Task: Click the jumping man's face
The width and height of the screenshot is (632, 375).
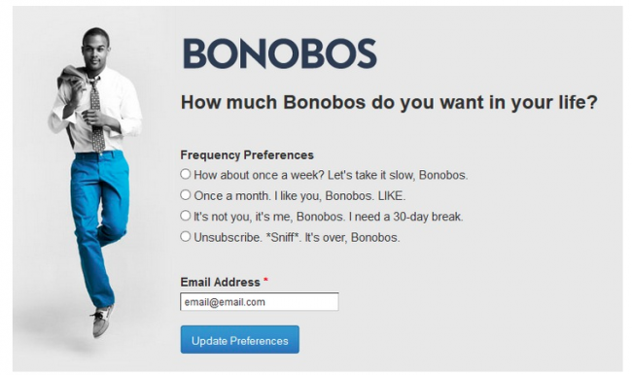Action: click(x=95, y=51)
